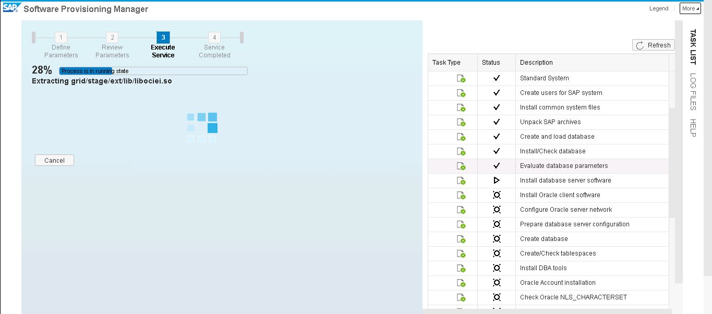Select 'Oracle Account installation' text
The image size is (712, 314).
pos(558,283)
